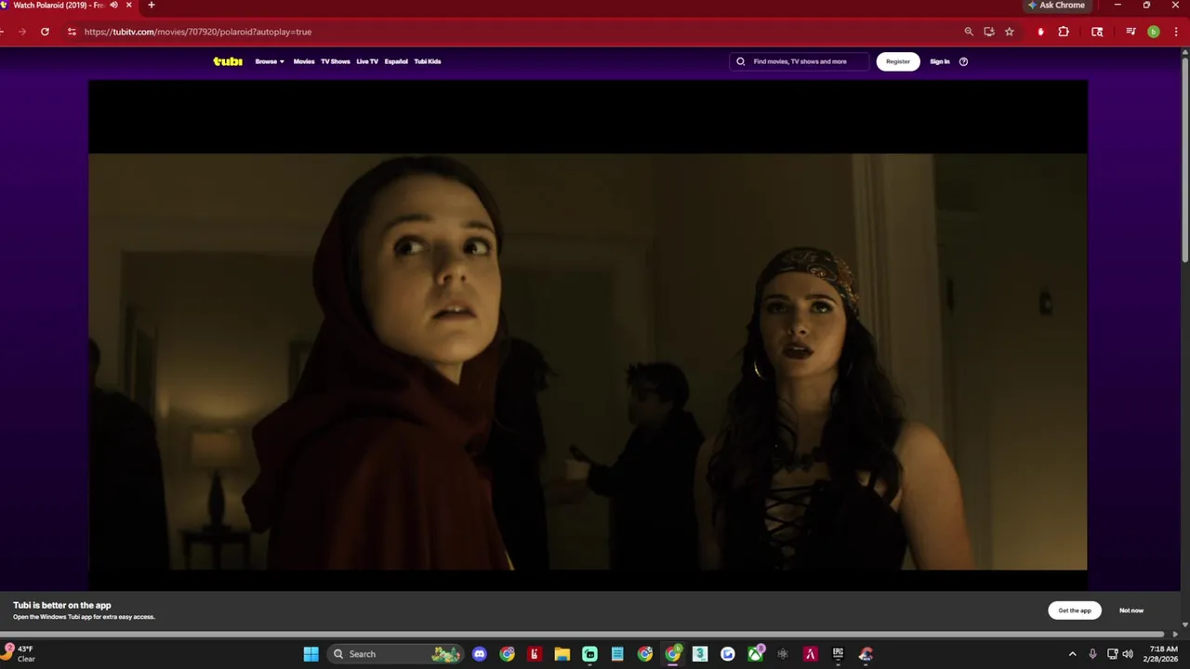Reload the page in Chrome
Screen dimensions: 1190x669
(45, 32)
